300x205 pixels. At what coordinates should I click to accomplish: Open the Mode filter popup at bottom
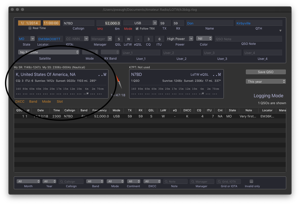click(x=115, y=181)
